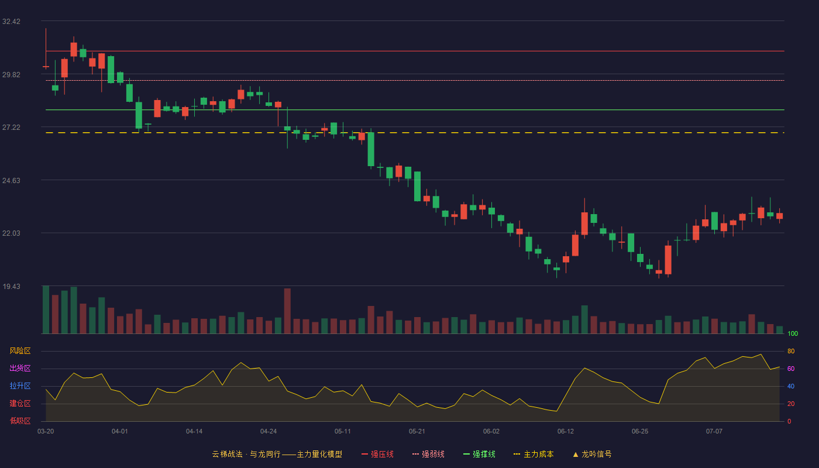This screenshot has width=819, height=468.
Task: Select the 拉升区 zone label
Action: (20, 386)
